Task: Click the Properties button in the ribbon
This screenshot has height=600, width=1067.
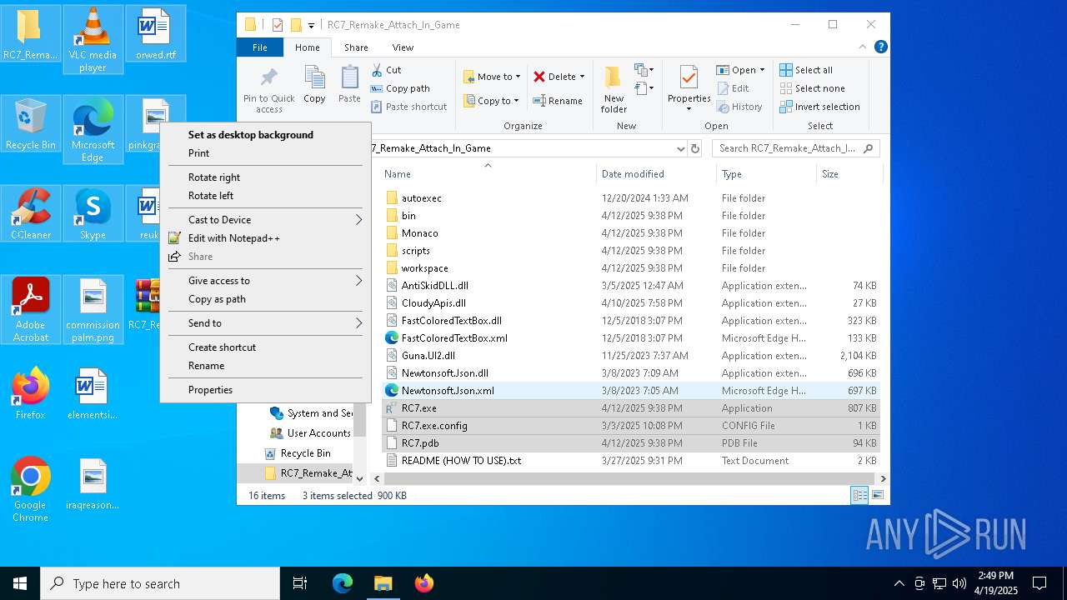Action: (689, 87)
